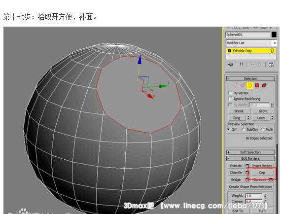Click border icon beside Editable Poly
This screenshot has height=214, width=282.
click(x=272, y=51)
